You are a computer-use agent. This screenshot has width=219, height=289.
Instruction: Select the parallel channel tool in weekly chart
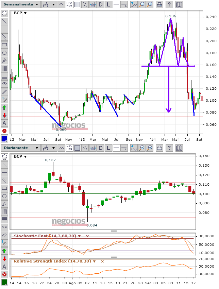4,37
